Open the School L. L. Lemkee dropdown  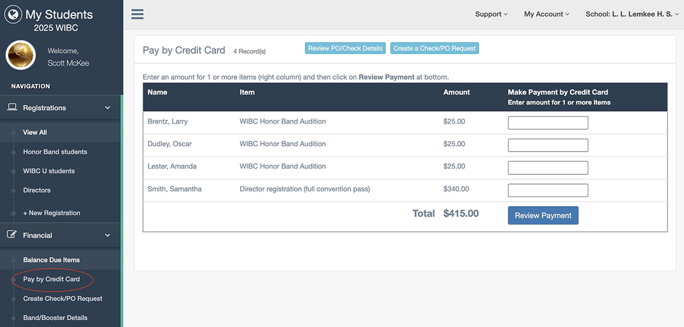click(632, 14)
